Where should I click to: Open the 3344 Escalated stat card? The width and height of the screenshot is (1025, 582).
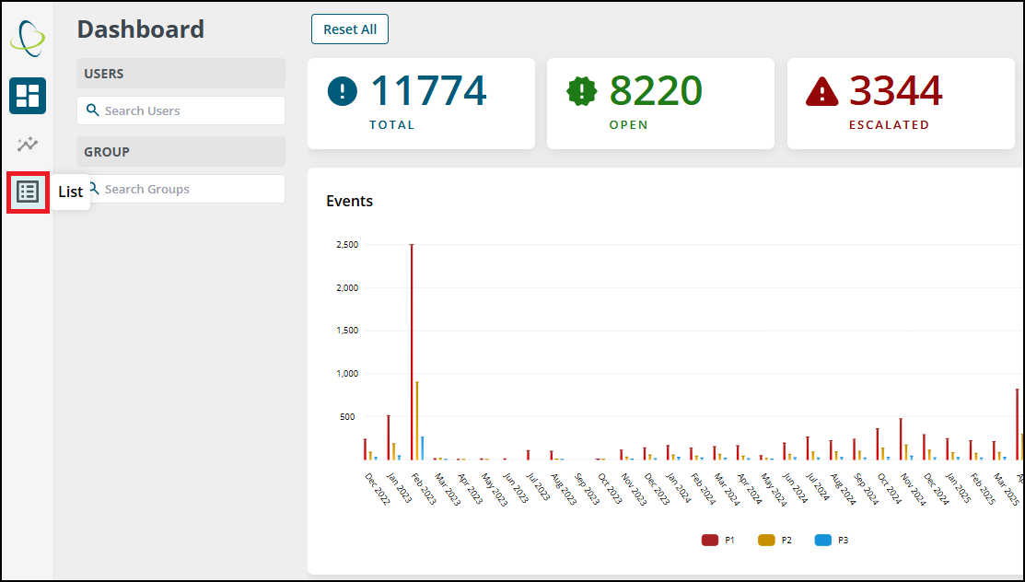[900, 103]
